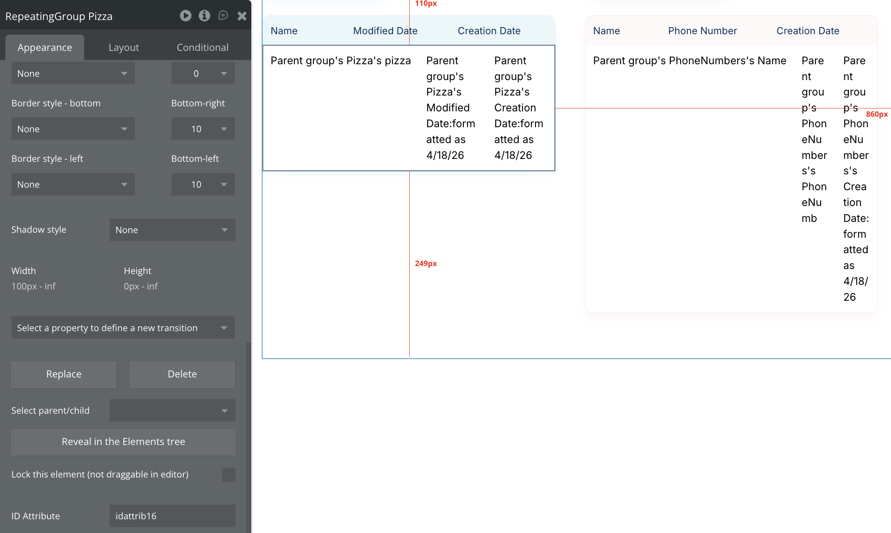Open the info icon for RepeatingGroup Pizza
Viewport: 891px width, 533px height.
click(x=204, y=16)
